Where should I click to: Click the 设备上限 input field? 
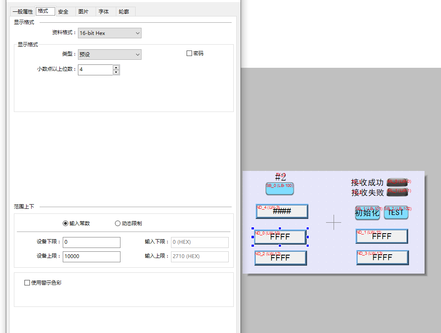(x=91, y=256)
